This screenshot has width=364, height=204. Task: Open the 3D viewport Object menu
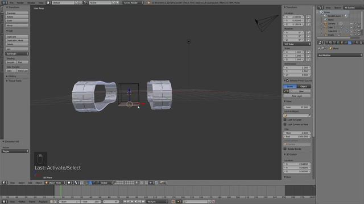pos(39,182)
